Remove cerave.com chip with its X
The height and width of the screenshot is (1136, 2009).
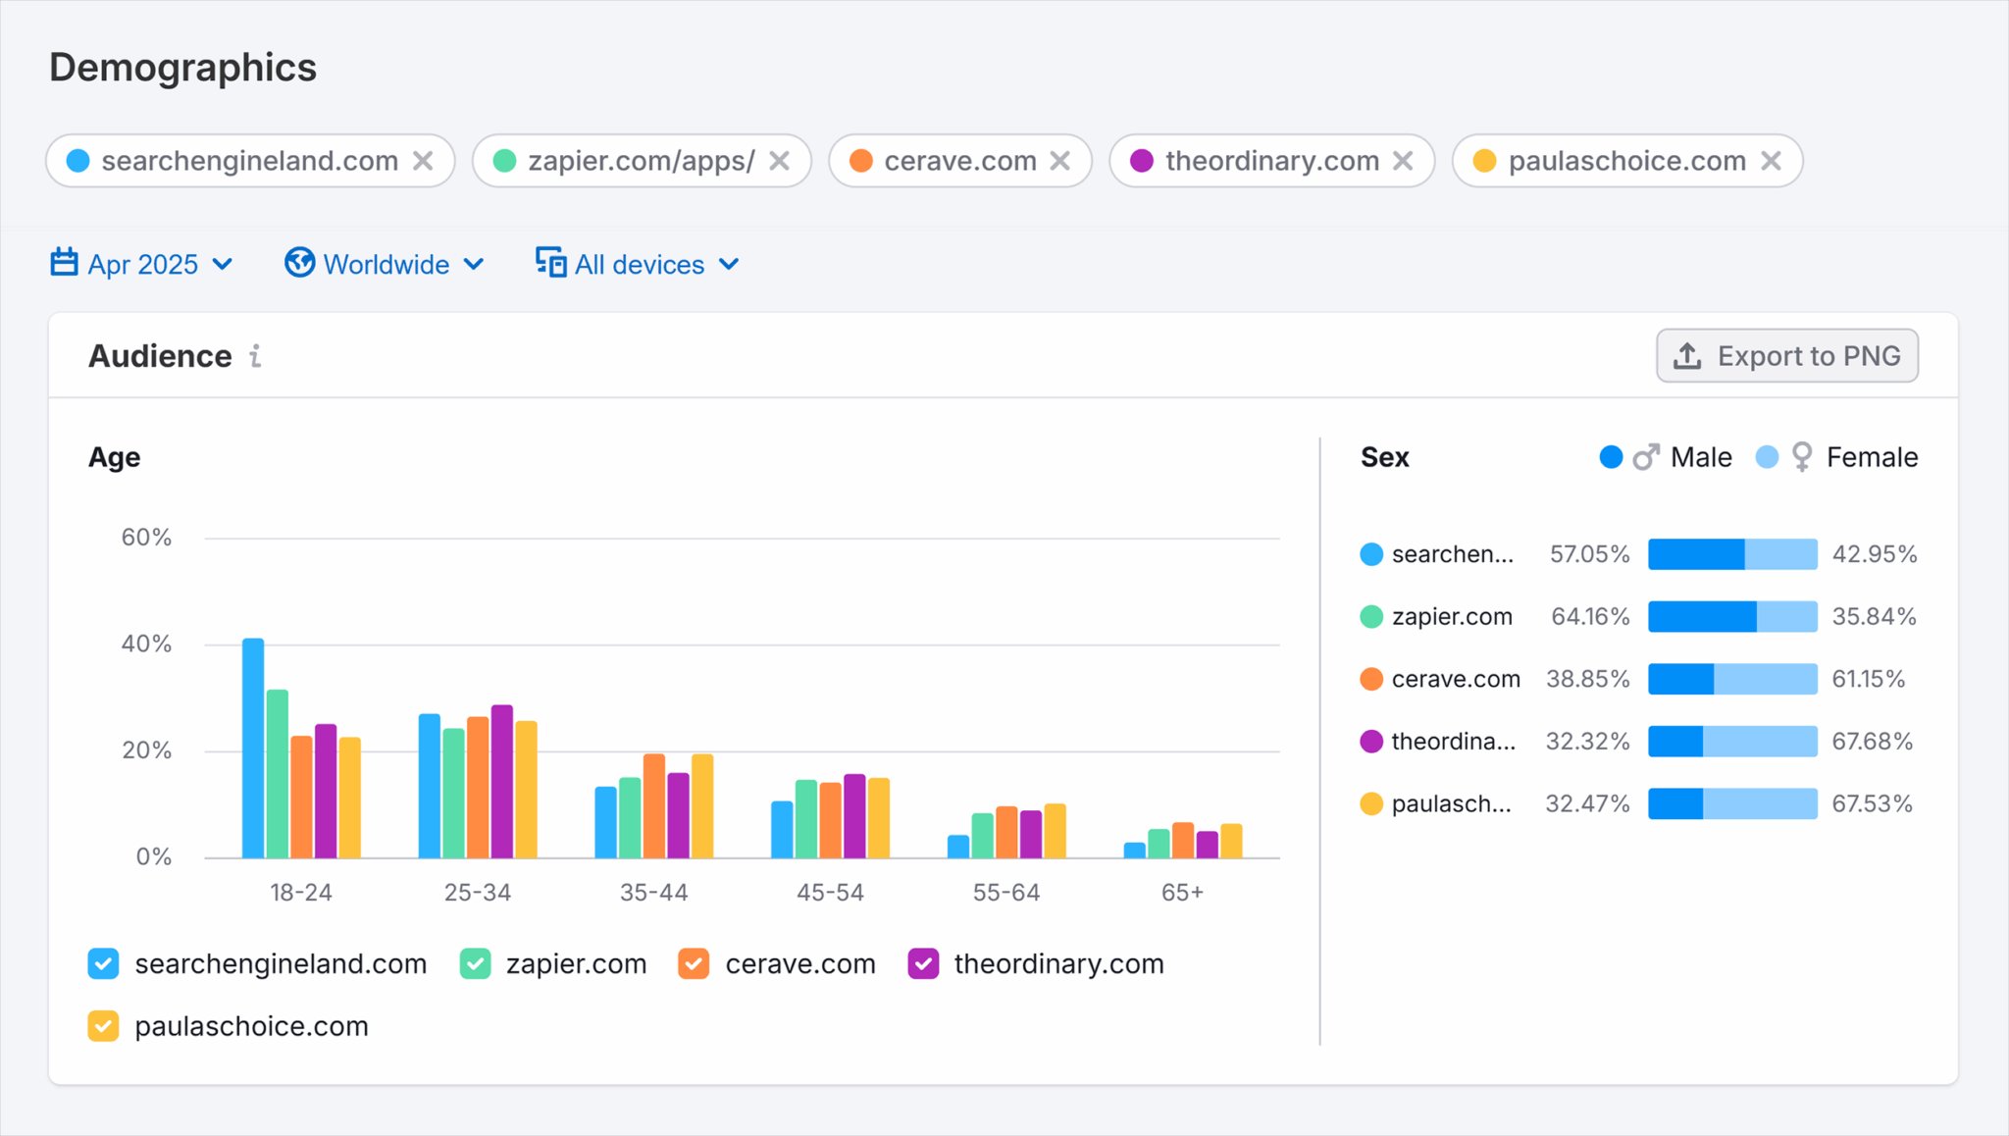click(1060, 161)
